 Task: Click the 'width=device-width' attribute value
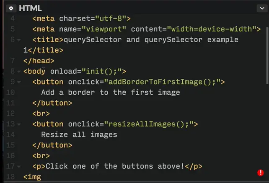[x=212, y=29]
